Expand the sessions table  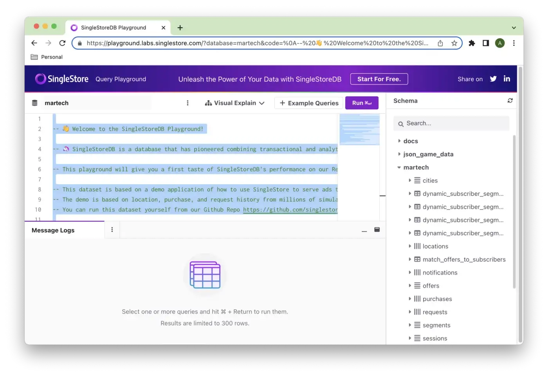tap(410, 338)
